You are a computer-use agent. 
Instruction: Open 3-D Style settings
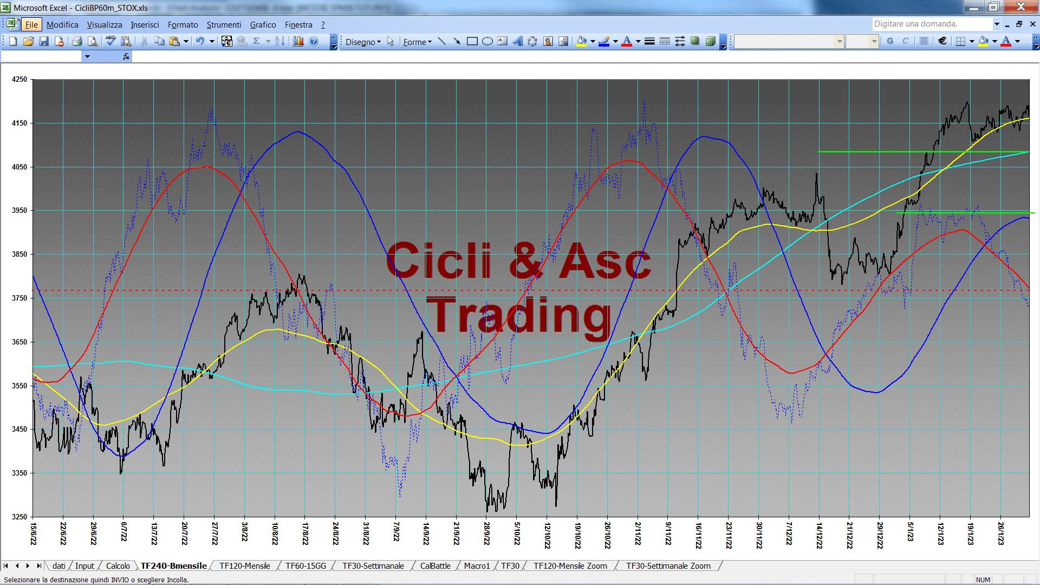click(710, 41)
